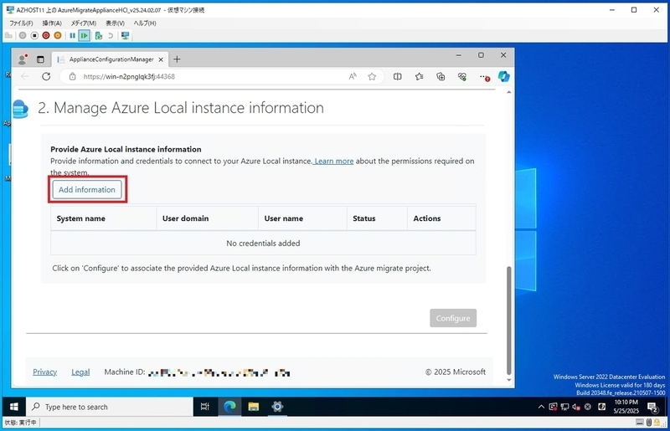Open the メディア(M) menu
Image resolution: width=670 pixels, height=431 pixels.
[83, 23]
